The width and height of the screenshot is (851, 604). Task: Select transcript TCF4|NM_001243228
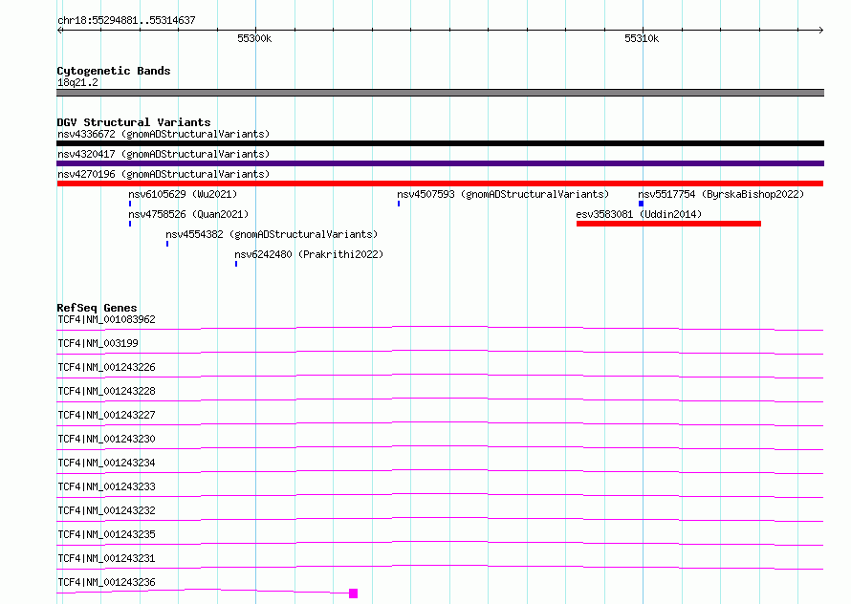pos(106,391)
